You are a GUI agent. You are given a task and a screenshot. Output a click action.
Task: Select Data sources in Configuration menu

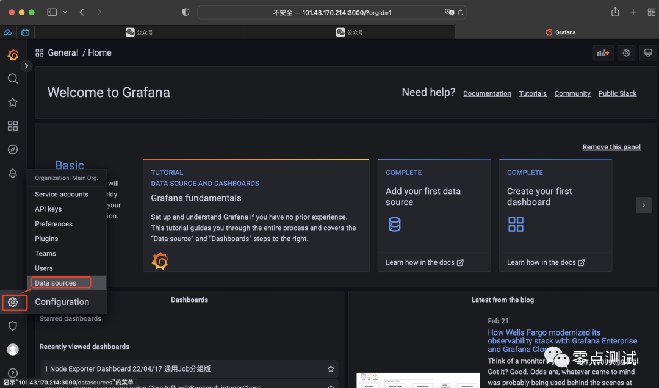click(x=67, y=283)
